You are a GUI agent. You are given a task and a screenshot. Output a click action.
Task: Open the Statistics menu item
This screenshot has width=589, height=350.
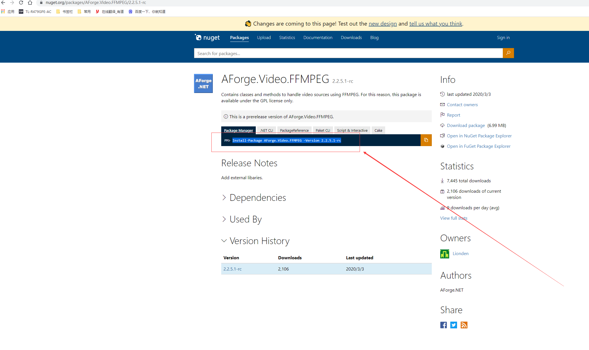click(287, 38)
